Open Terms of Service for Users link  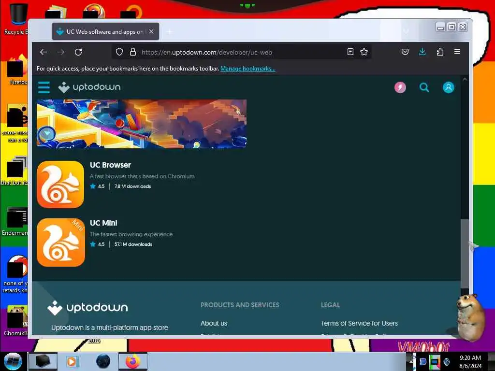359,323
